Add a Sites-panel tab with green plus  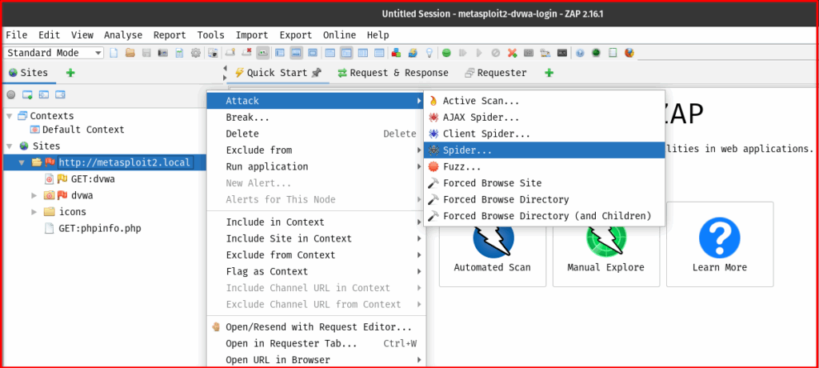click(70, 73)
